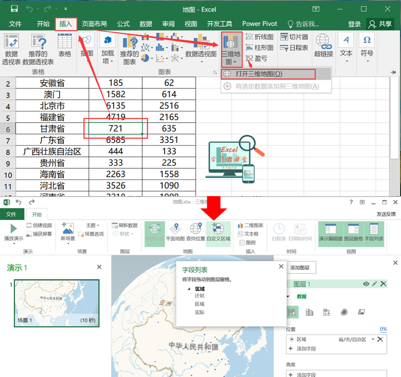The image size is (401, 377).
Task: Choose 打开三维地图(O) menu item
Action: click(276, 74)
